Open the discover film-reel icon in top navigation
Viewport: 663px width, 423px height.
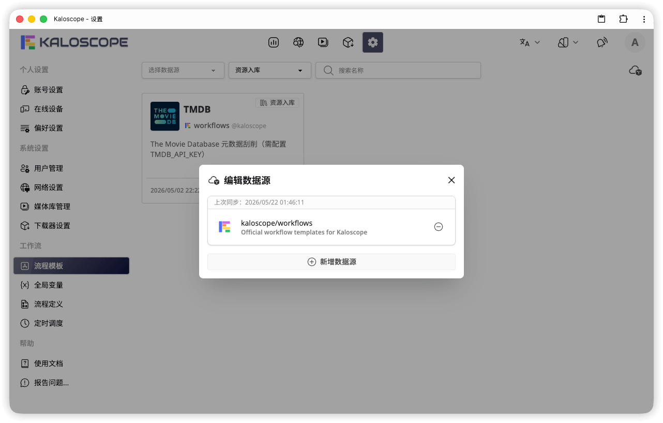point(298,42)
